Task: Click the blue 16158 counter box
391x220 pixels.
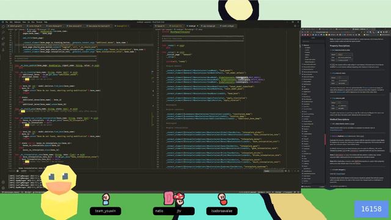Action: tap(371, 209)
